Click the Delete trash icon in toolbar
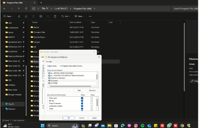 55,16
